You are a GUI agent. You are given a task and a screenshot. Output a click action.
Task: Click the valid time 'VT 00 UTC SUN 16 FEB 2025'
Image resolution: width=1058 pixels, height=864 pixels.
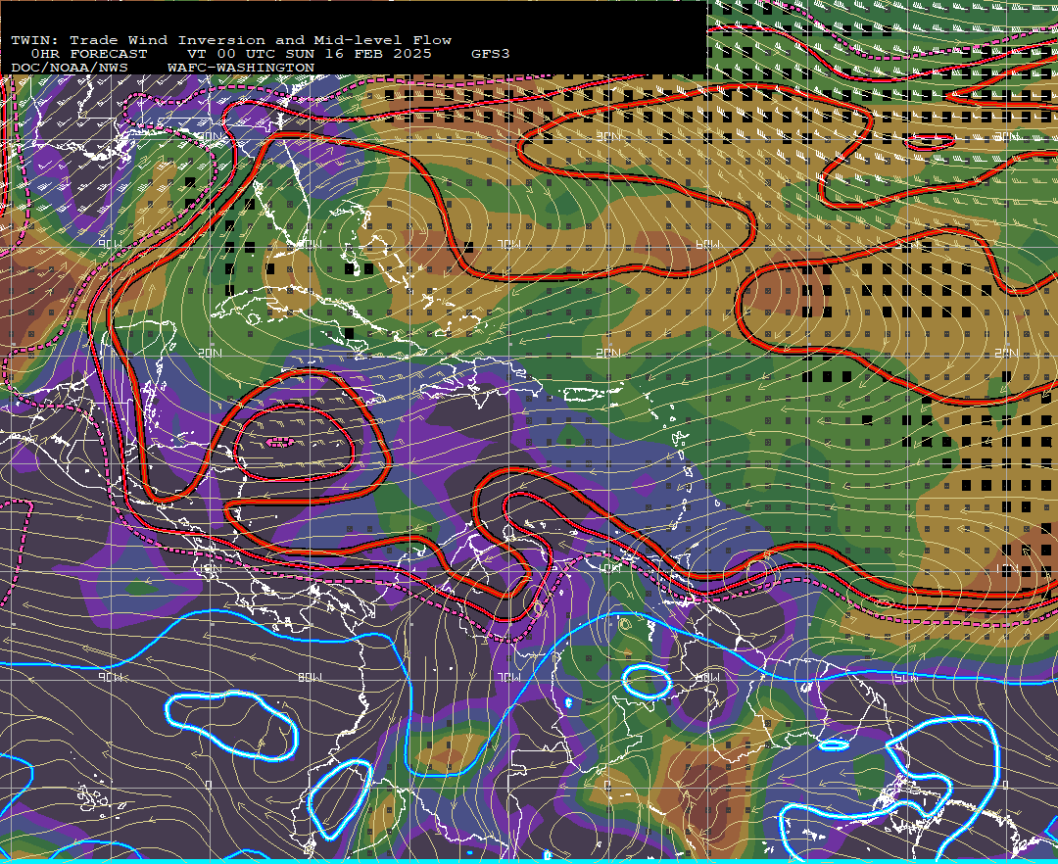coord(309,54)
